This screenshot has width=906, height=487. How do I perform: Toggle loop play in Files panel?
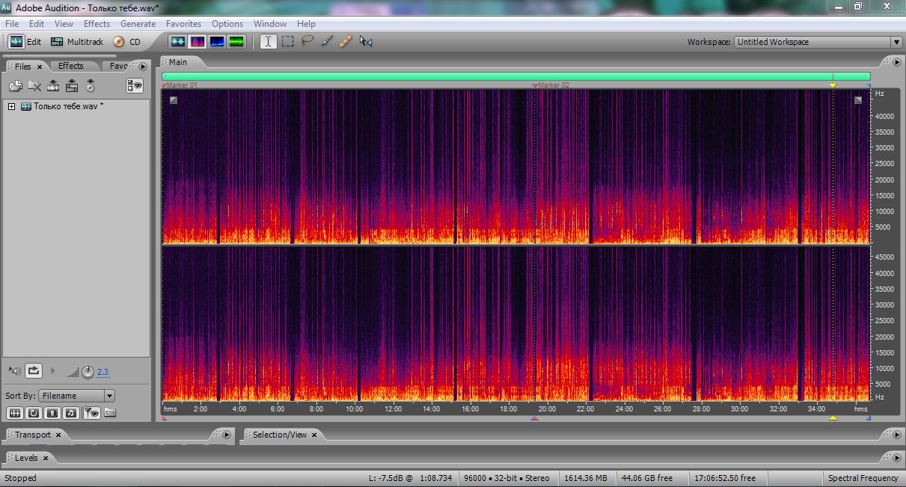(34, 370)
